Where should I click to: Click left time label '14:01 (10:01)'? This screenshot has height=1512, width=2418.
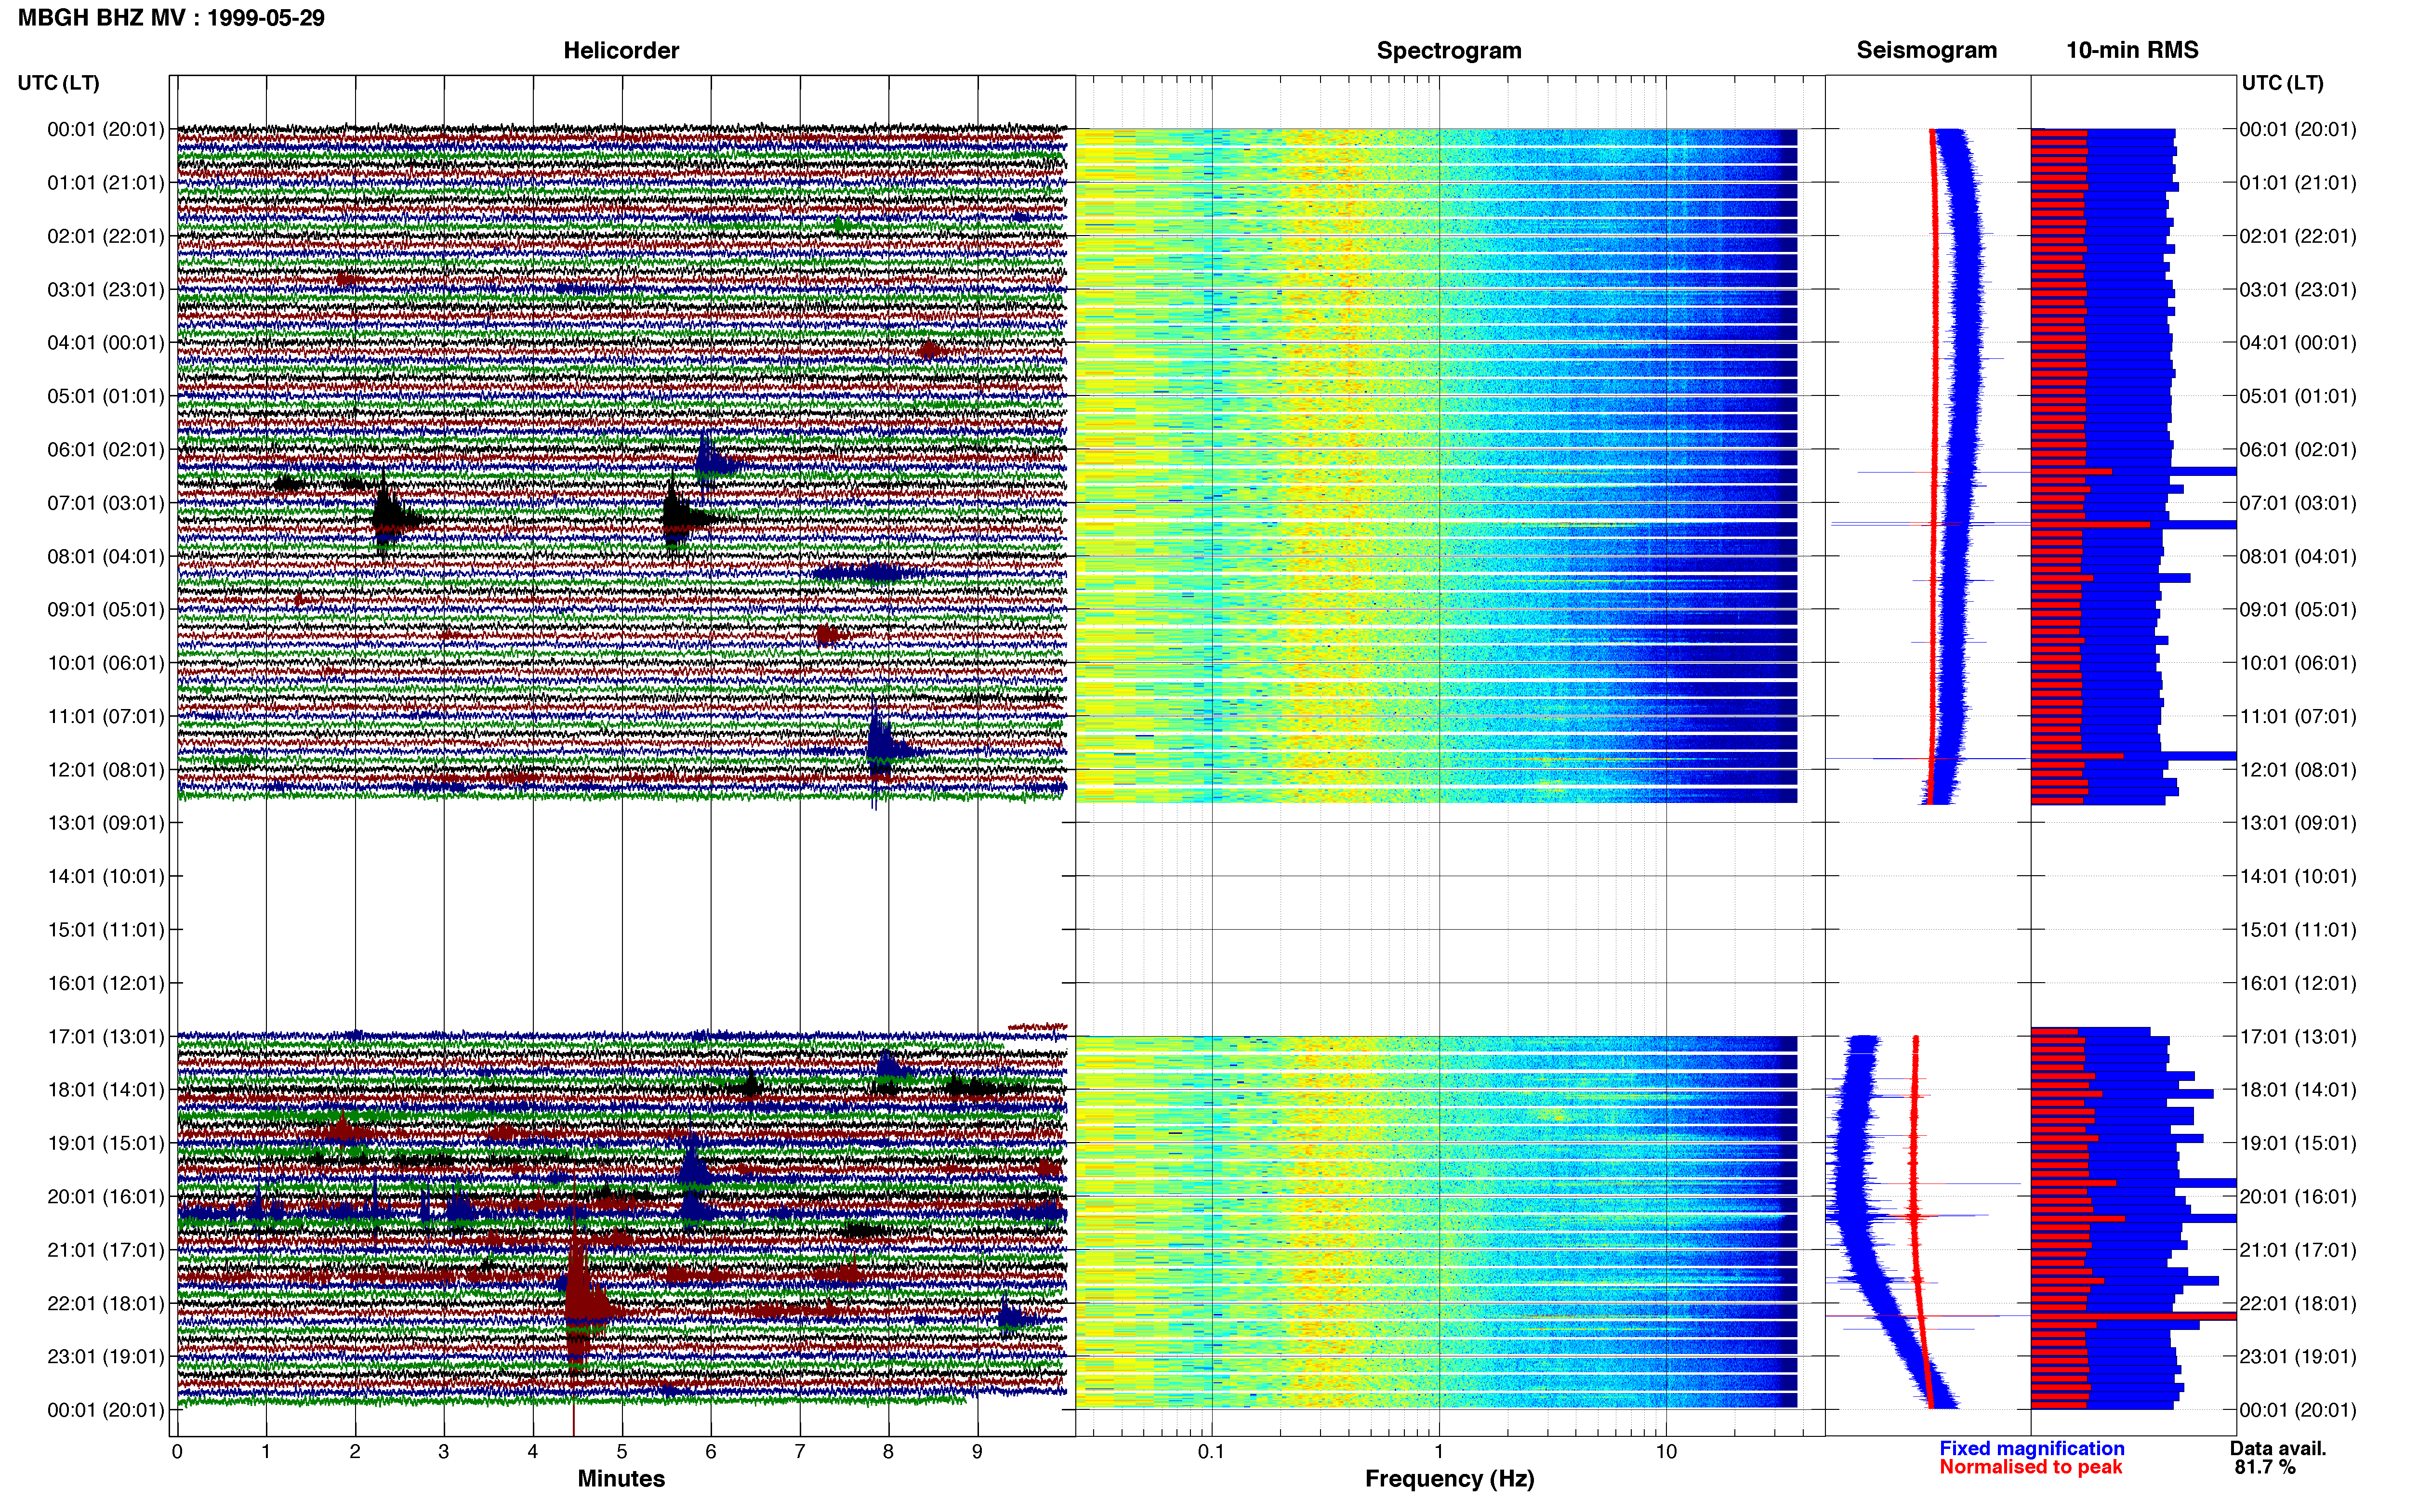106,877
